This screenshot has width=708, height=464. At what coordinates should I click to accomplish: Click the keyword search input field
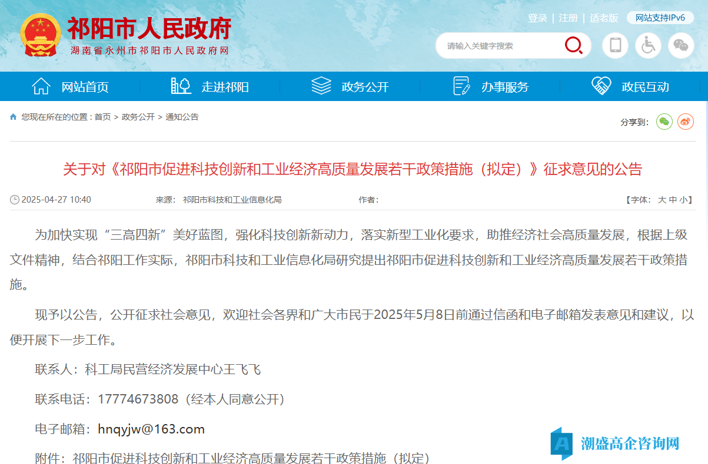tap(500, 46)
